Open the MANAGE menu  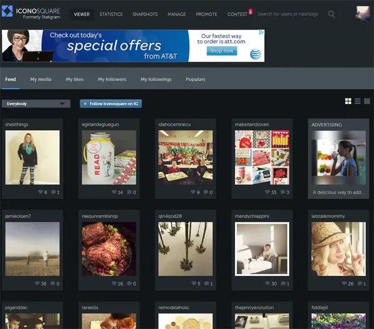coord(177,14)
